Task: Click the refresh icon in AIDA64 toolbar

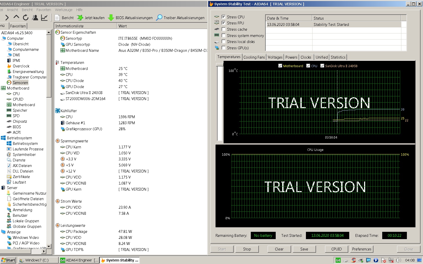Action: coord(26,18)
